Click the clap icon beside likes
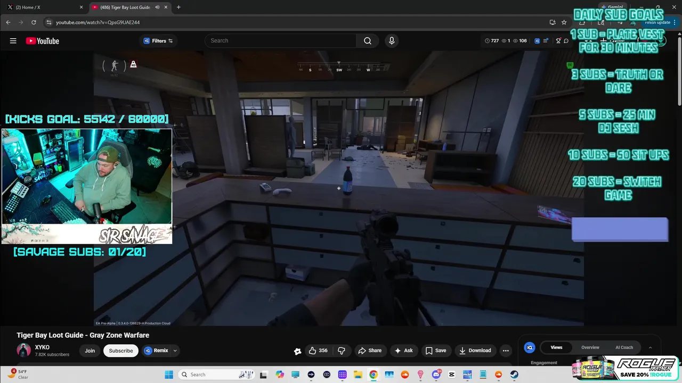This screenshot has height=383, width=682. click(x=297, y=351)
